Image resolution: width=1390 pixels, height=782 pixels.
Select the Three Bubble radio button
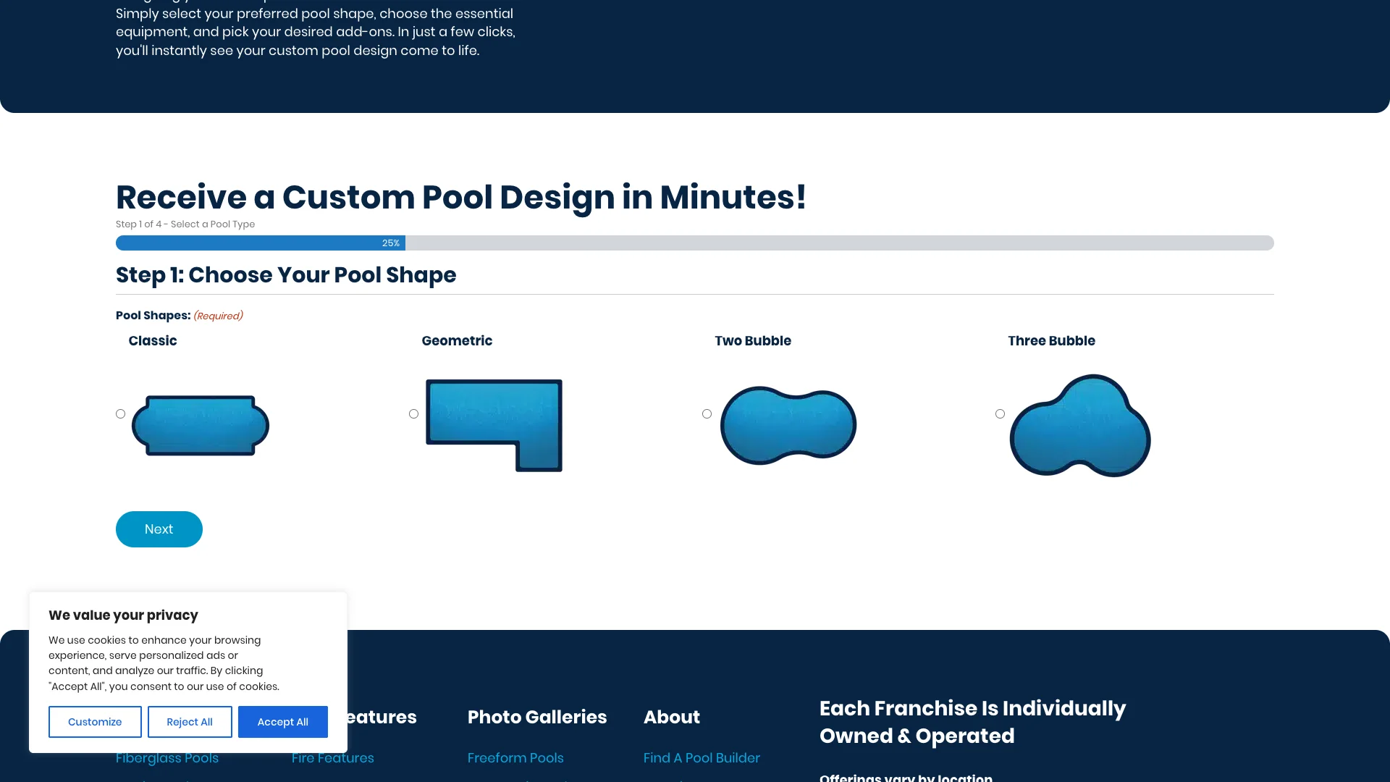pos(1000,413)
